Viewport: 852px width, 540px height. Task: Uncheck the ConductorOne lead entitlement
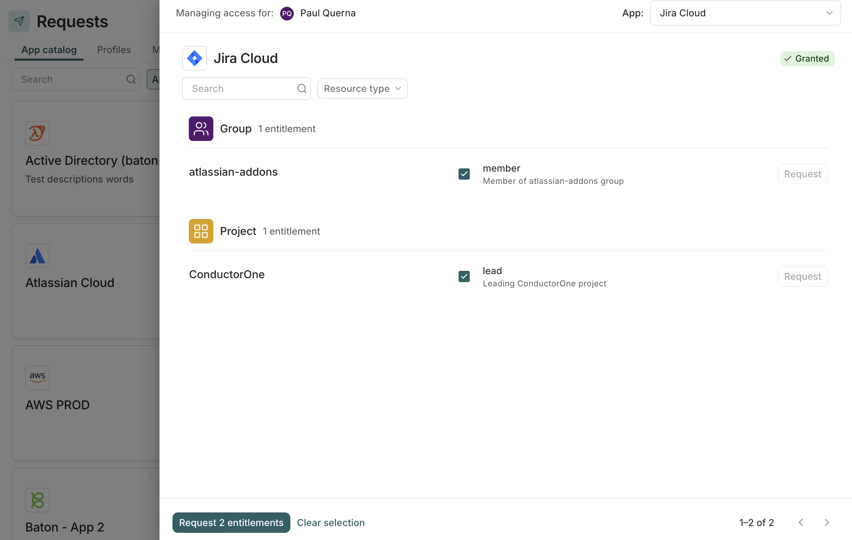[x=464, y=276]
